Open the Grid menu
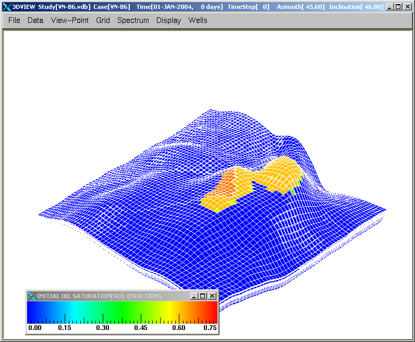Image resolution: width=415 pixels, height=342 pixels. pos(103,20)
